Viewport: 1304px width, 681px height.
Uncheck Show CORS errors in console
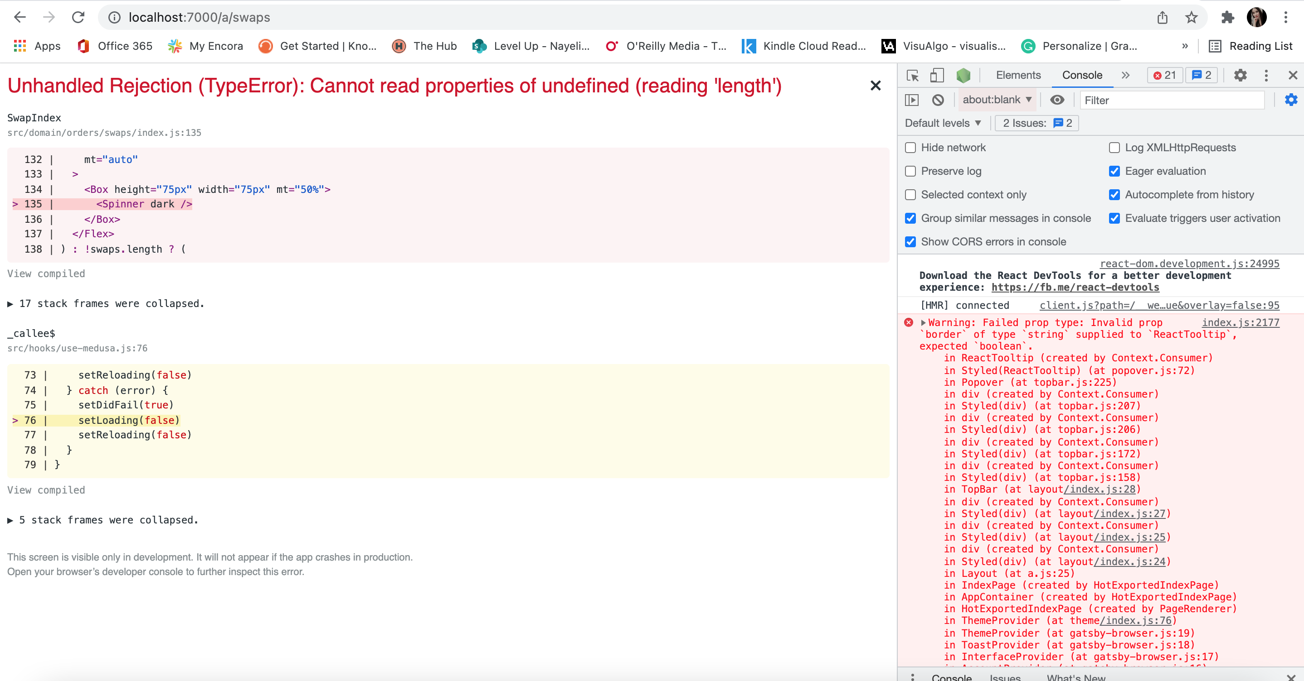coord(910,242)
